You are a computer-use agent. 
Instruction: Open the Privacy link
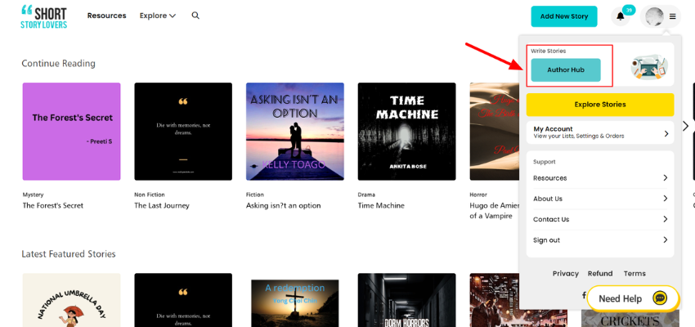tap(566, 273)
